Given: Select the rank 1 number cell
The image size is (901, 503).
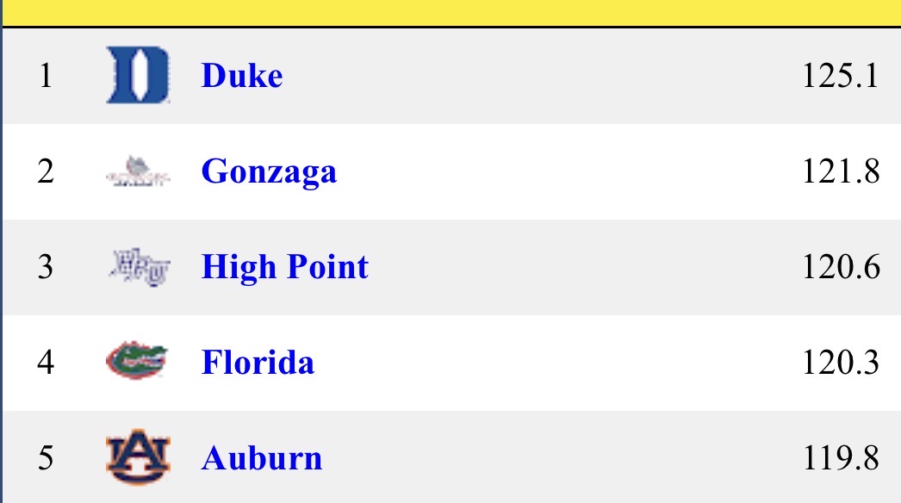Looking at the screenshot, I should click(46, 77).
